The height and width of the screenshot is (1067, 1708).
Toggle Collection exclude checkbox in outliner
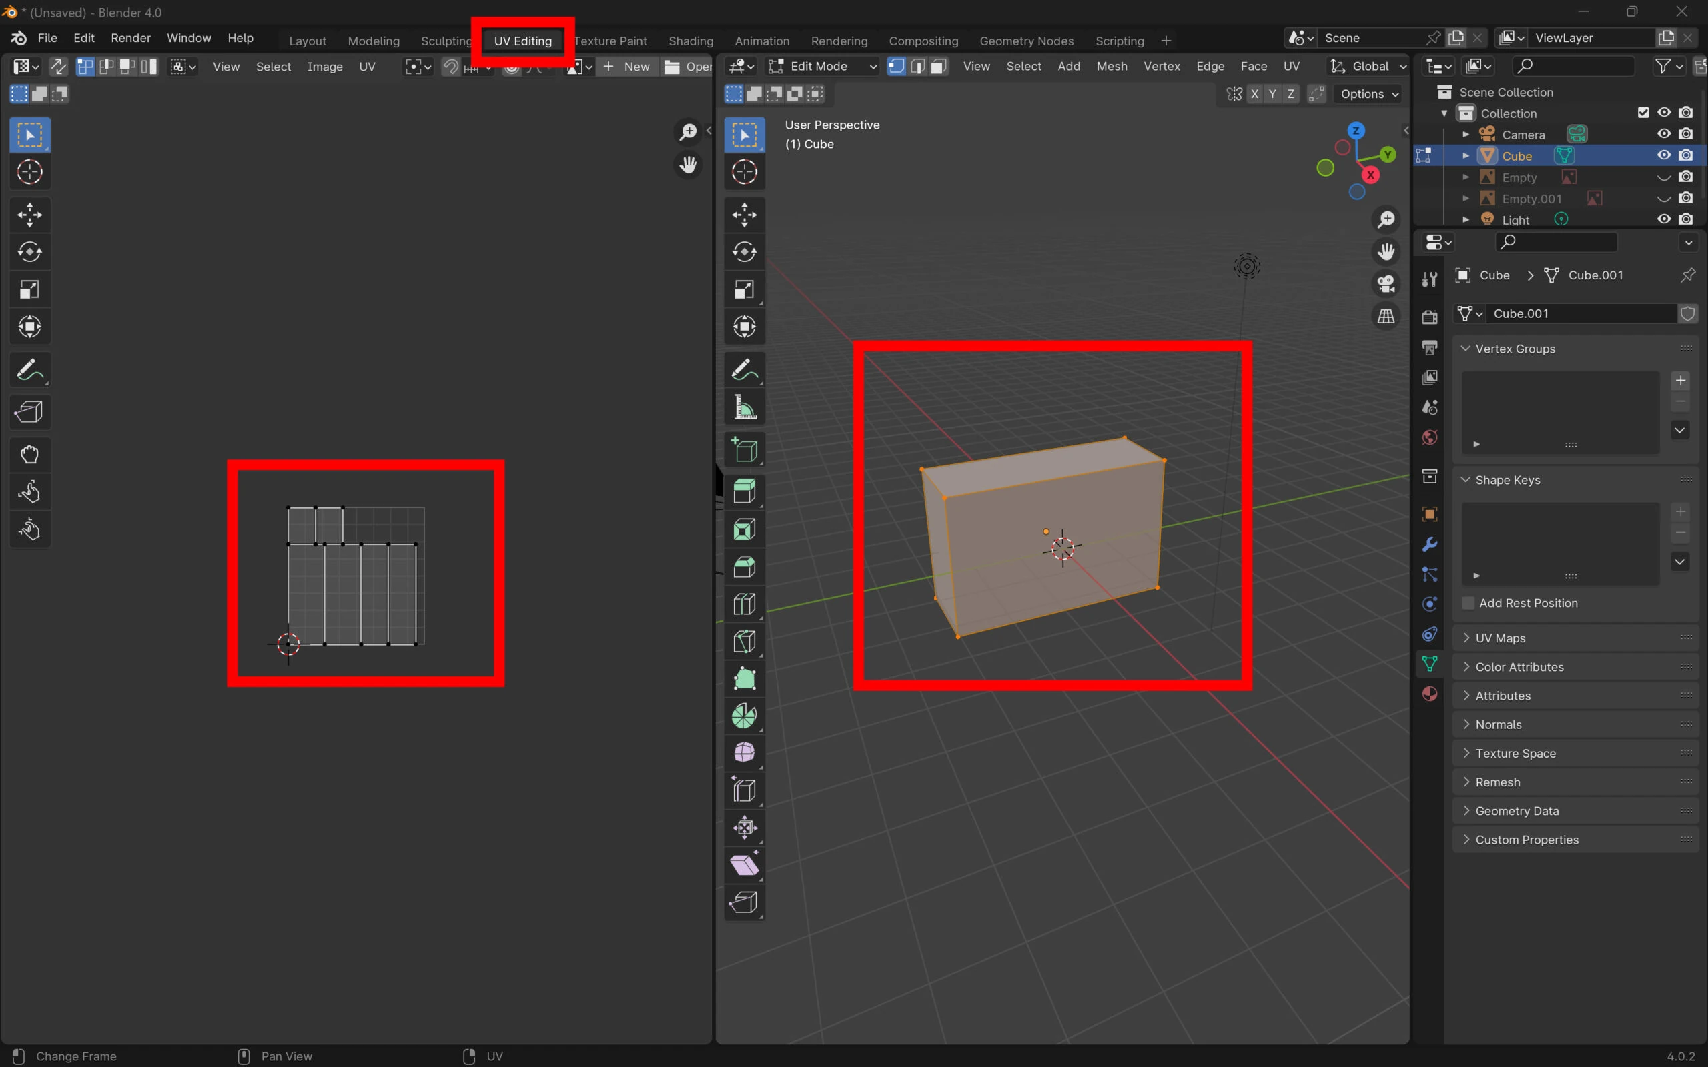click(1643, 113)
